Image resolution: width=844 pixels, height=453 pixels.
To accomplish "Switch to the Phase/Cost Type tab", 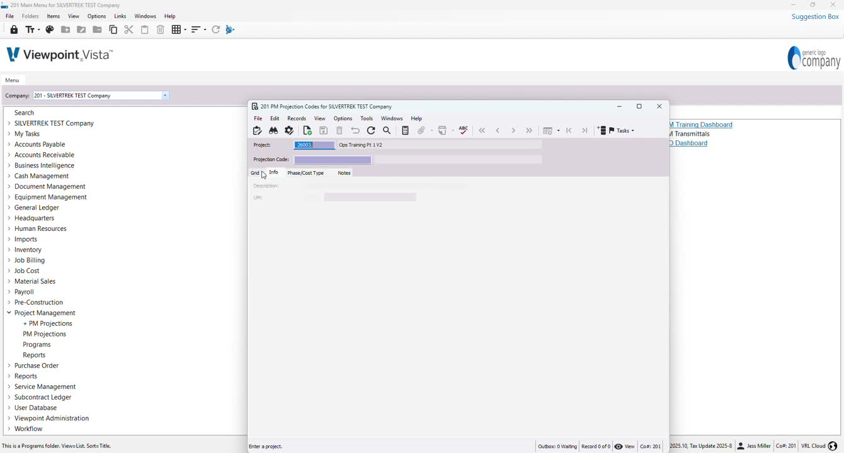I will tap(305, 173).
